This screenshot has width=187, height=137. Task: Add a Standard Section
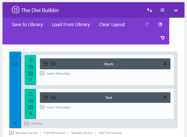click(x=27, y=133)
